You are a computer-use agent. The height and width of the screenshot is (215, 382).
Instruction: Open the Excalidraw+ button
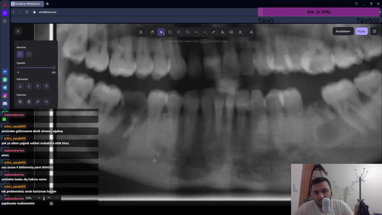pos(343,31)
